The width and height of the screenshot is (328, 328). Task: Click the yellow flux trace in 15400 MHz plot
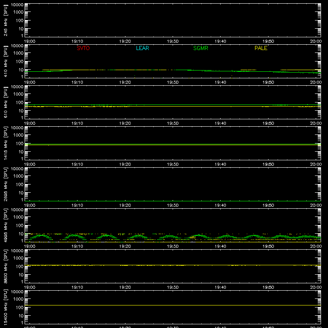point(173,305)
